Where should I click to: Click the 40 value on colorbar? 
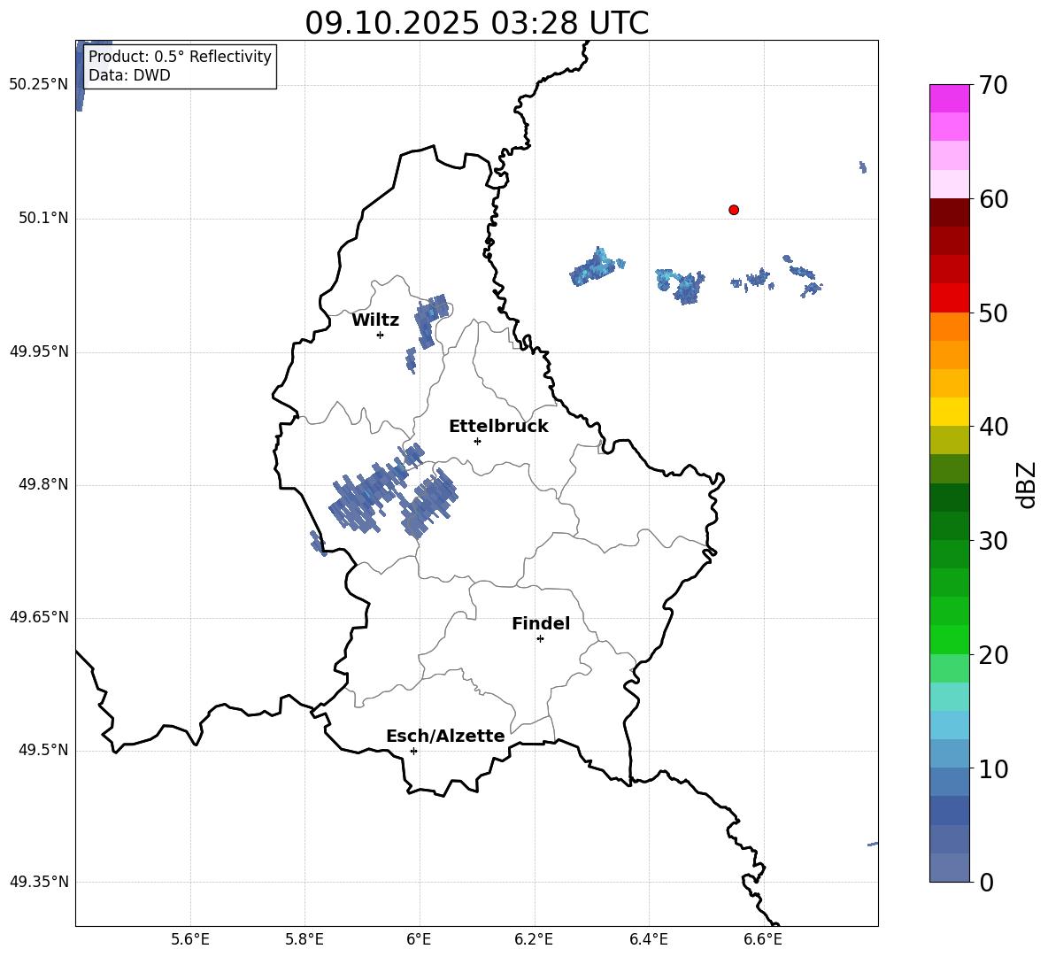[x=993, y=427]
